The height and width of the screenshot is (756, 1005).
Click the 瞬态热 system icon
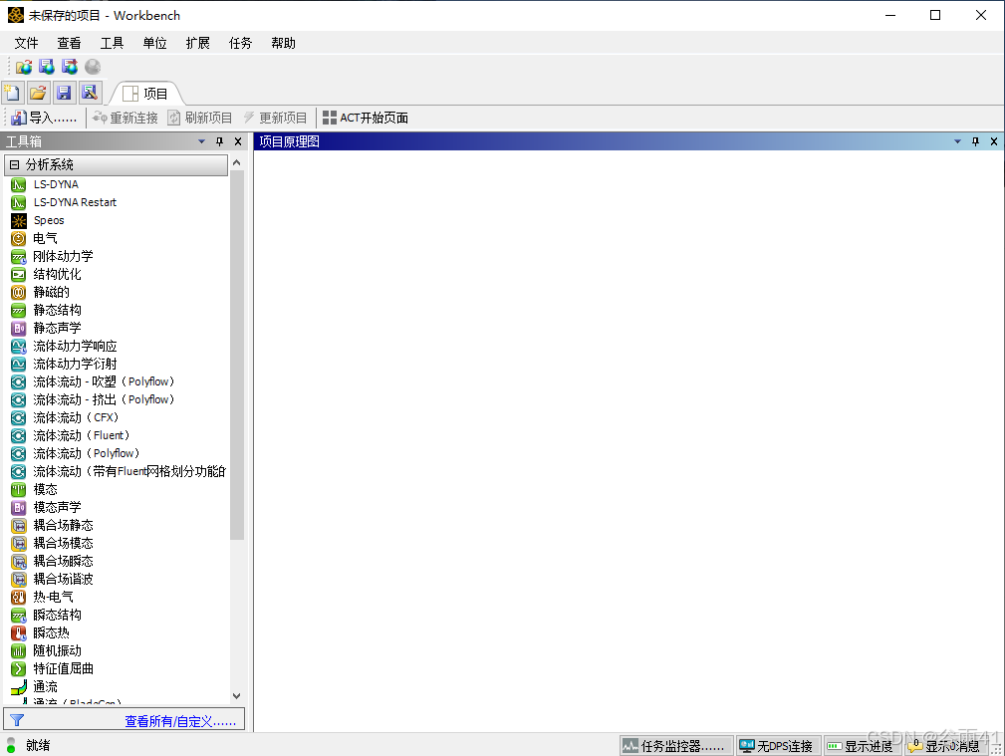tap(19, 633)
